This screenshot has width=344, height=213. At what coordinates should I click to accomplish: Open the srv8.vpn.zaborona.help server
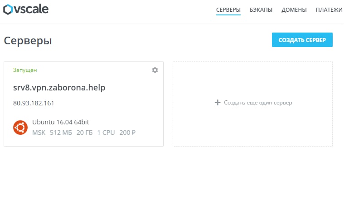click(x=59, y=88)
